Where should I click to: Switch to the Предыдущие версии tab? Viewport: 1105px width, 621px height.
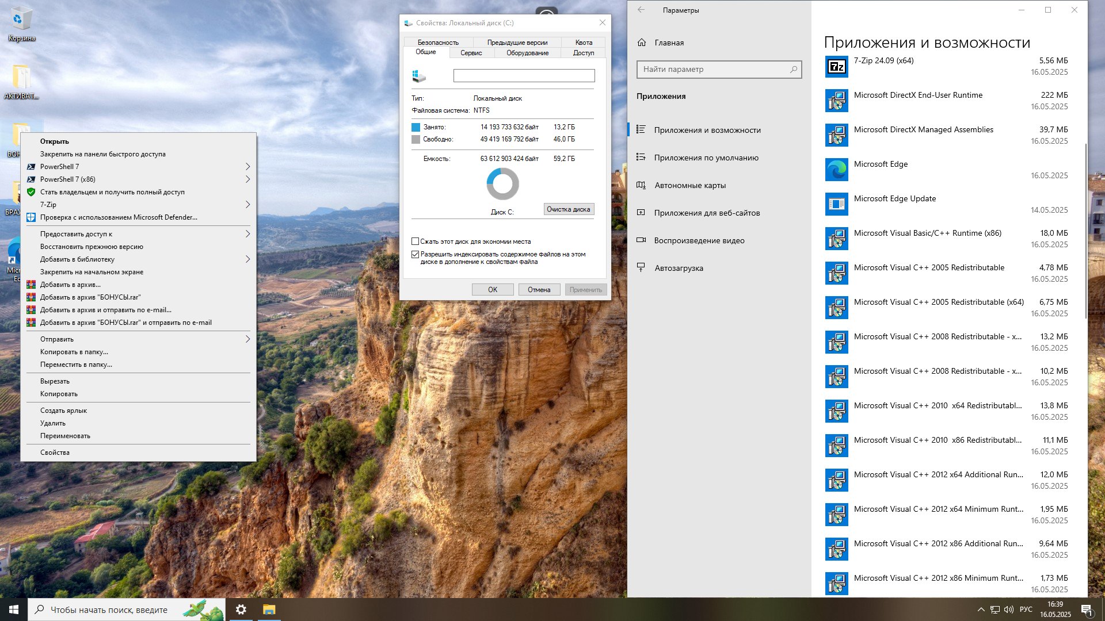517,43
